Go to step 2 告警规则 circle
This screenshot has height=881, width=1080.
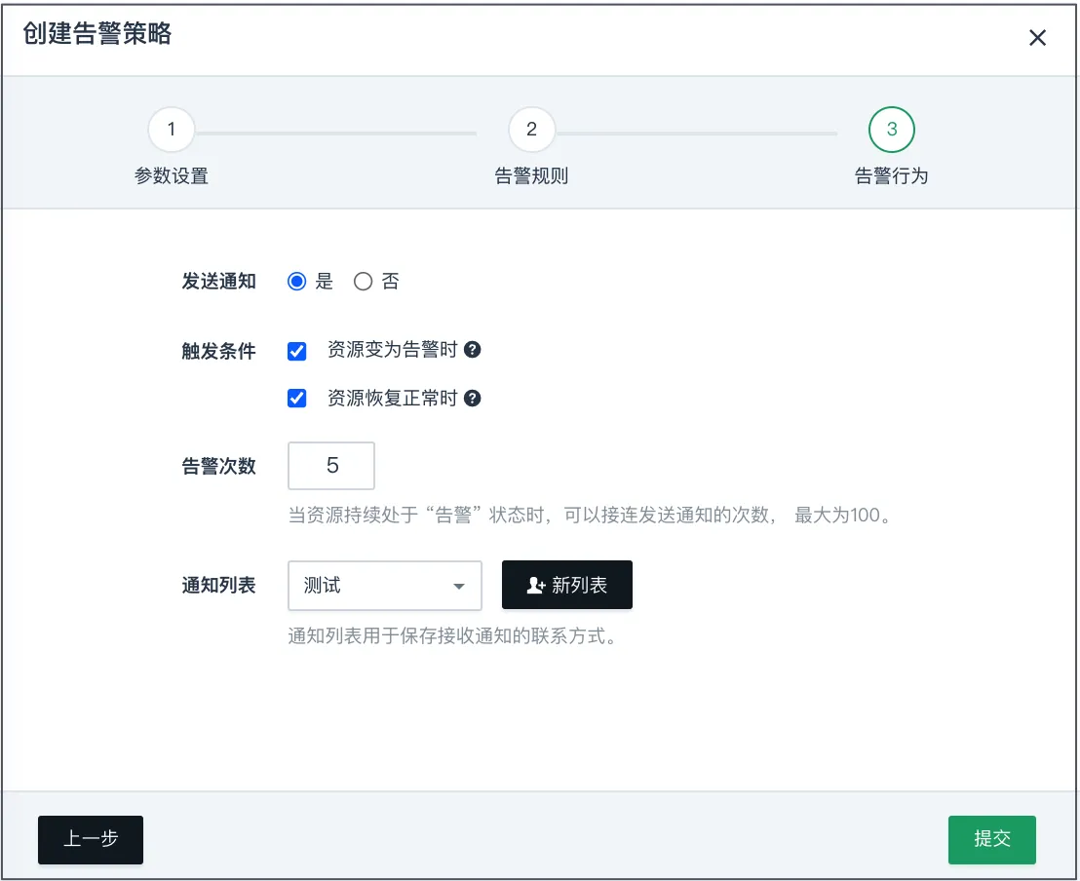pyautogui.click(x=532, y=130)
